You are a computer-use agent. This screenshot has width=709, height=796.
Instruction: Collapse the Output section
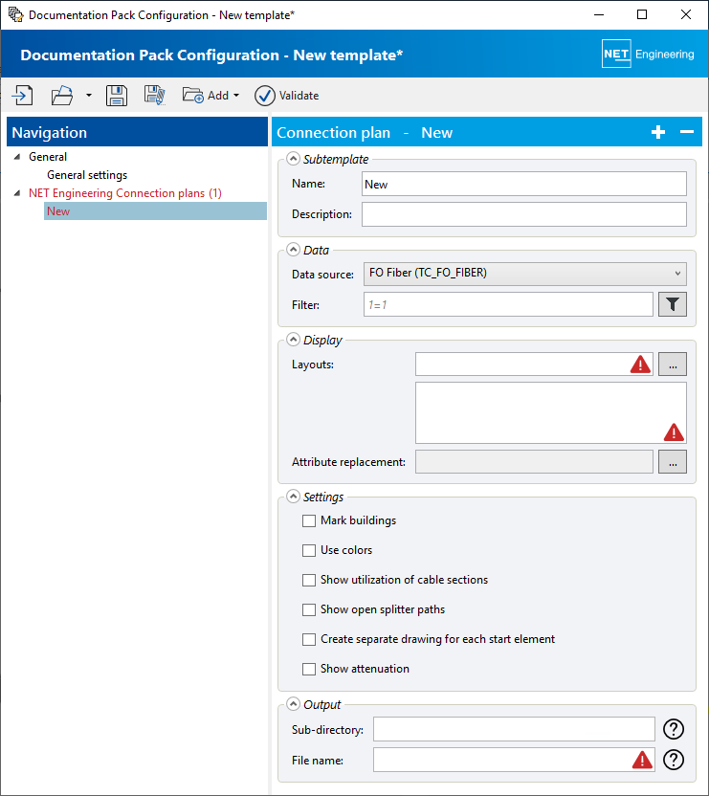point(293,704)
